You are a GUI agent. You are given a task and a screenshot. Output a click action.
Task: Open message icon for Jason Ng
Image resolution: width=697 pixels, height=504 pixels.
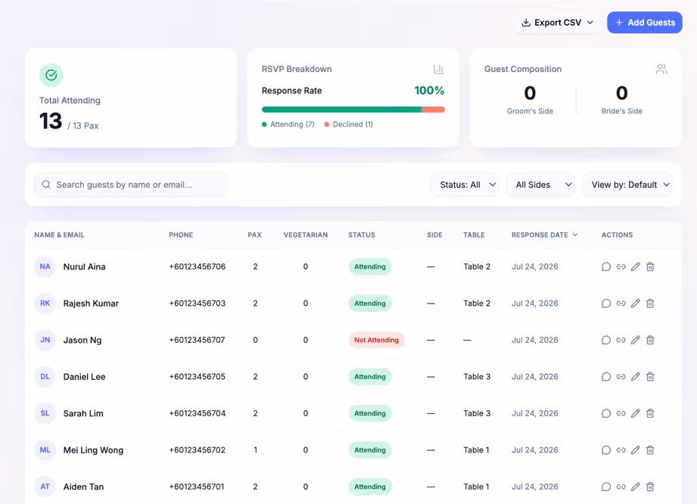pyautogui.click(x=606, y=340)
